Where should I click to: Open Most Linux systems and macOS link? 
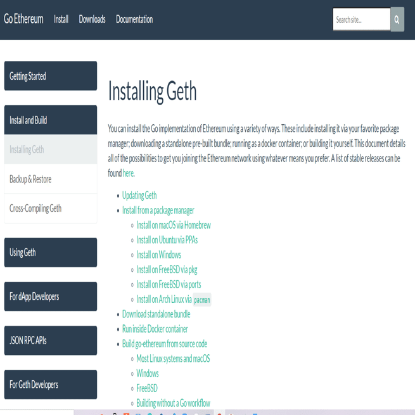pos(173,359)
